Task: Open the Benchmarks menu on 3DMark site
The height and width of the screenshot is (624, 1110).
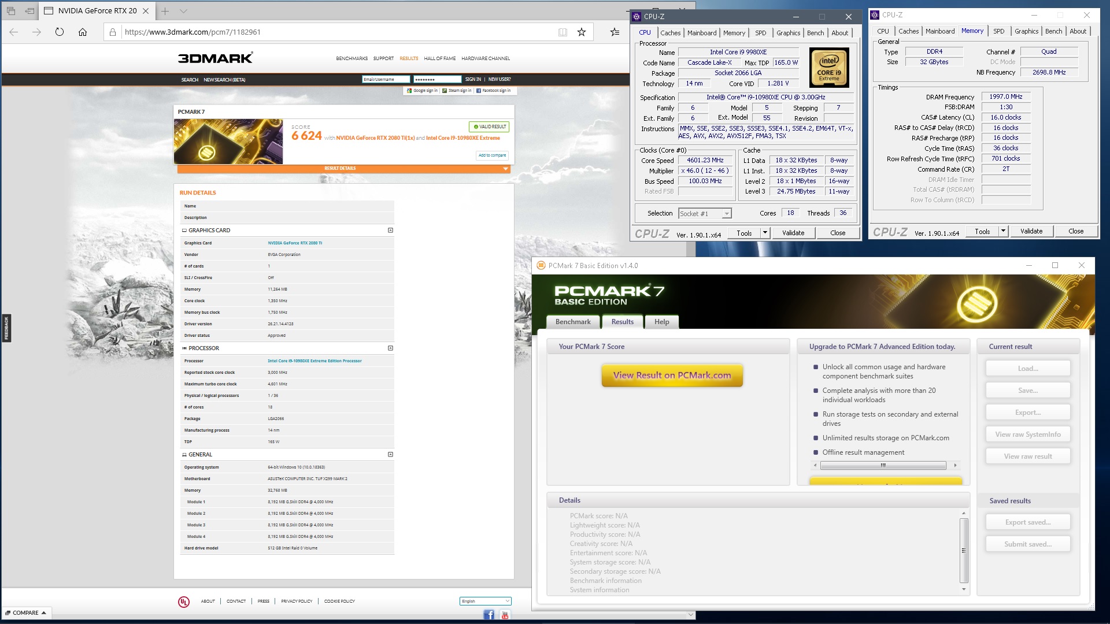Action: pyautogui.click(x=351, y=58)
